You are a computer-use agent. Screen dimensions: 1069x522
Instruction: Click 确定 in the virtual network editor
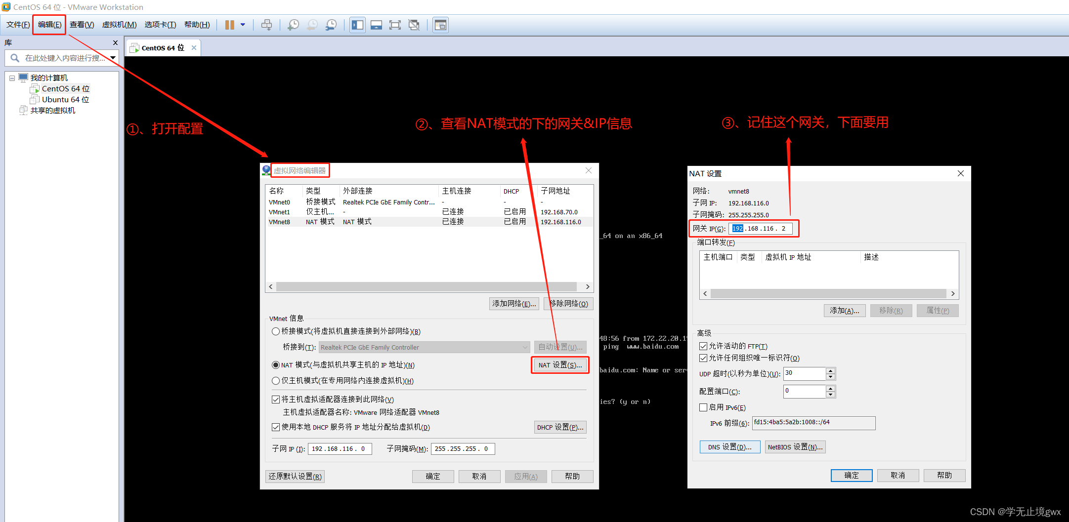(433, 477)
